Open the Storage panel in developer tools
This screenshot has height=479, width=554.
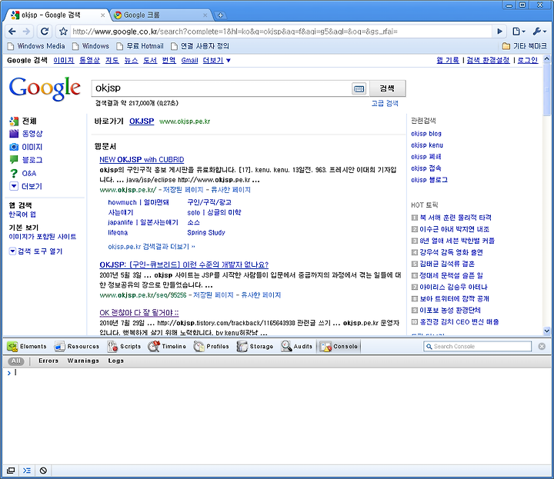pyautogui.click(x=255, y=347)
